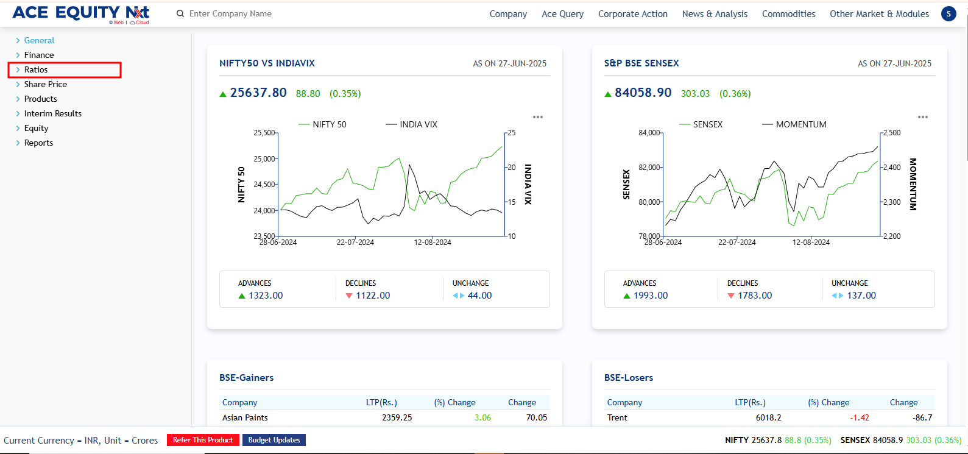Expand the Share Price tree item
968x454 pixels.
(x=45, y=85)
